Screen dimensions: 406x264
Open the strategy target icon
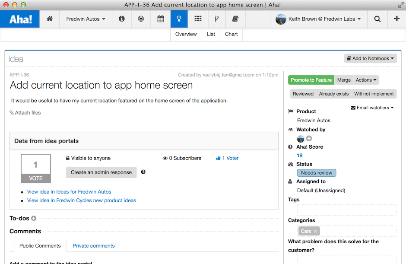[141, 19]
